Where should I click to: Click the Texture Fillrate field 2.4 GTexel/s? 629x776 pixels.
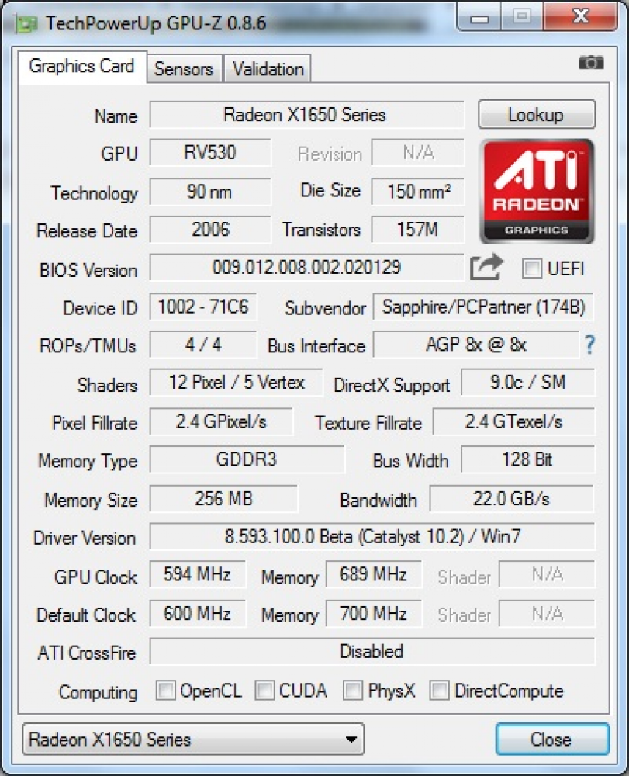(x=513, y=421)
